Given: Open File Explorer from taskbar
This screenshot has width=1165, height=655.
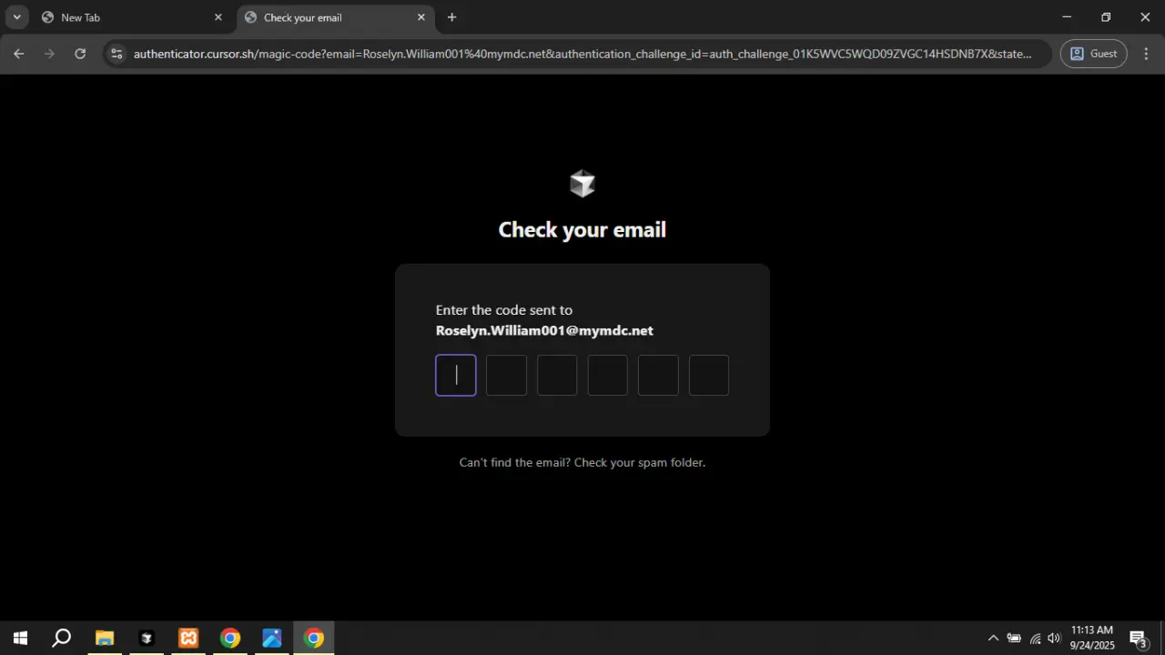Looking at the screenshot, I should (104, 638).
